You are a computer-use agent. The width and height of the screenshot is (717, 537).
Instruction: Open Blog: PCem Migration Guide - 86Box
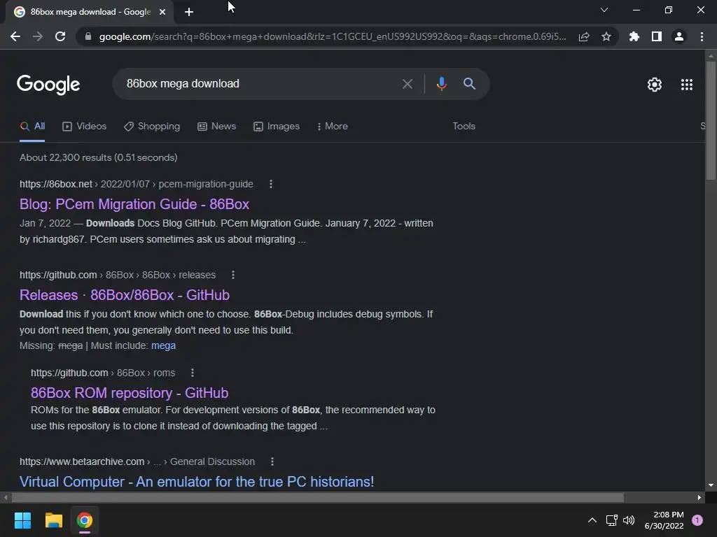(134, 204)
